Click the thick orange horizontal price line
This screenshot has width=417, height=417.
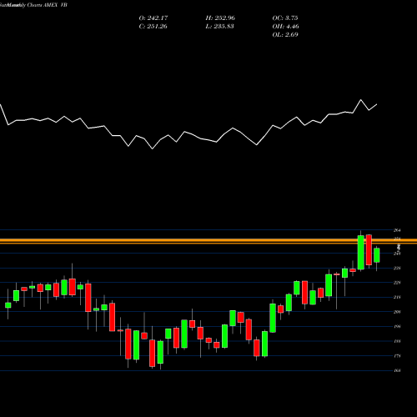point(208,240)
